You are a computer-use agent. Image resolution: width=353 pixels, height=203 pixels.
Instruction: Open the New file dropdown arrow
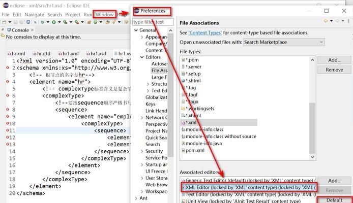pyautogui.click(x=10, y=22)
